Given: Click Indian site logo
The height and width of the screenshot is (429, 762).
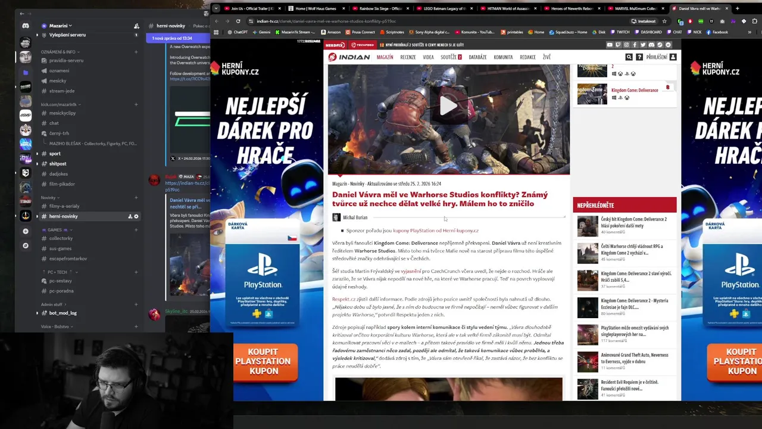Looking at the screenshot, I should tap(349, 57).
